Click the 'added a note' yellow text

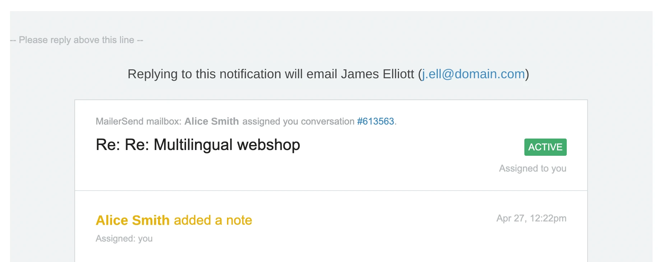click(x=213, y=220)
